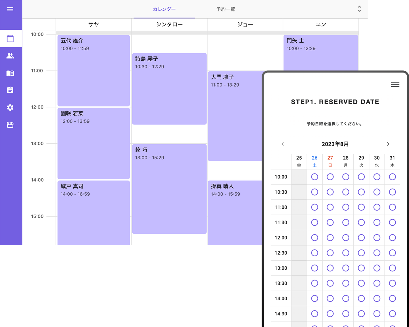Open the menu book icon in sidebar
Image resolution: width=409 pixels, height=327 pixels.
tap(10, 73)
